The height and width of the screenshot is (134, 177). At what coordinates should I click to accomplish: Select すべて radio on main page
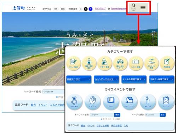[57, 97]
